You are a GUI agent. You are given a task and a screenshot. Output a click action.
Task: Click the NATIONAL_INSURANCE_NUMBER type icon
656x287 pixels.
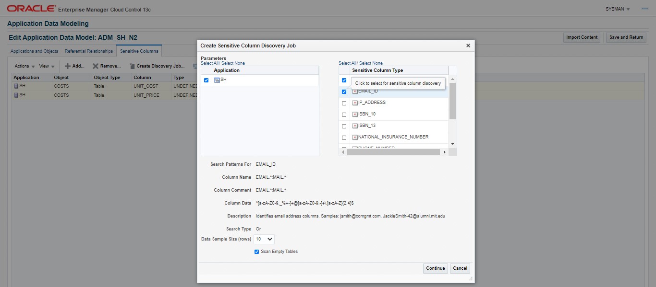pyautogui.click(x=354, y=137)
